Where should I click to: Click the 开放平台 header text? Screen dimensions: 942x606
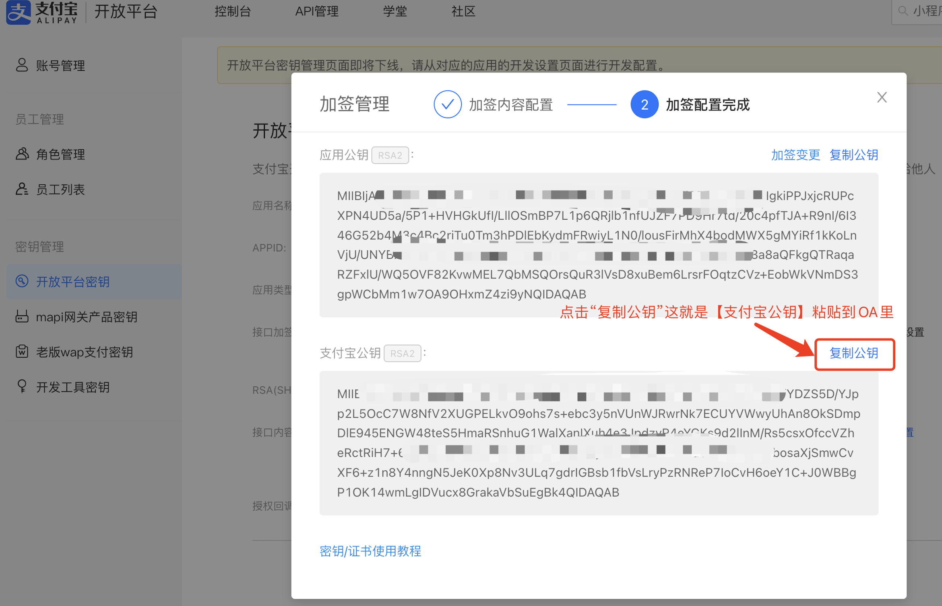click(x=126, y=11)
